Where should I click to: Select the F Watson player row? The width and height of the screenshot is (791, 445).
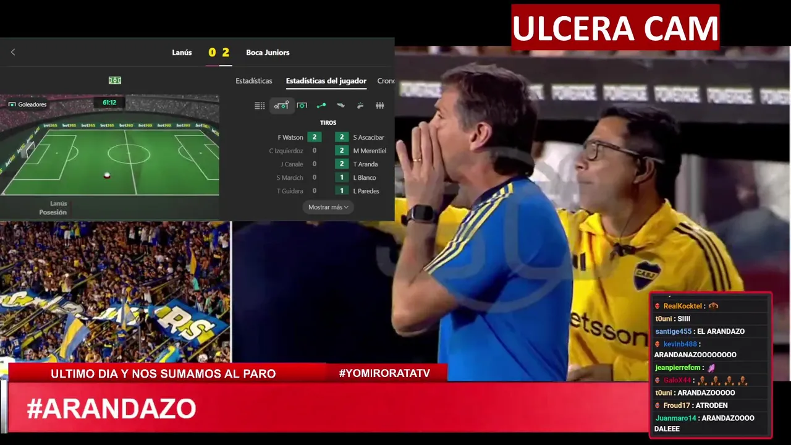[299, 137]
